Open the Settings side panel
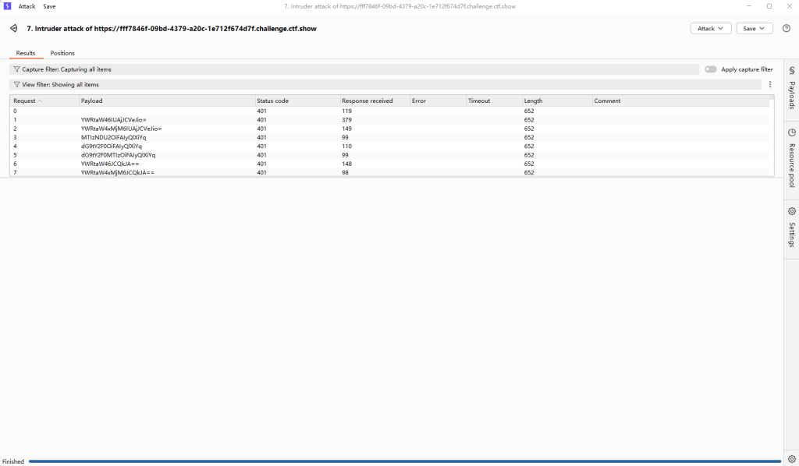Viewport: 799px width, 466px height. [791, 228]
